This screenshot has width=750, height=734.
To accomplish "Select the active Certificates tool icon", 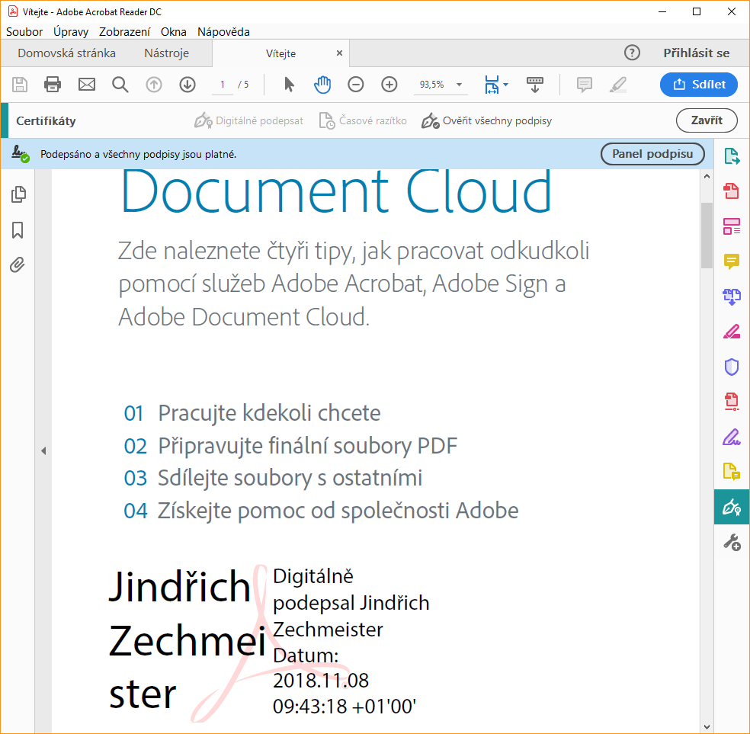I will click(732, 507).
